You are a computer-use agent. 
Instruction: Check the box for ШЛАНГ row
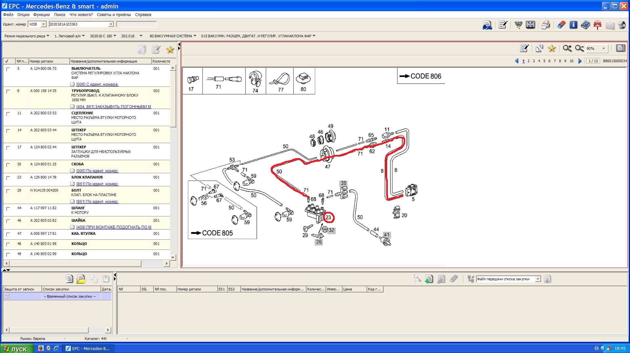tap(8, 209)
